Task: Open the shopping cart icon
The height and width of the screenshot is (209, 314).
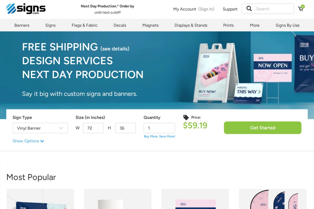Action: click(301, 8)
